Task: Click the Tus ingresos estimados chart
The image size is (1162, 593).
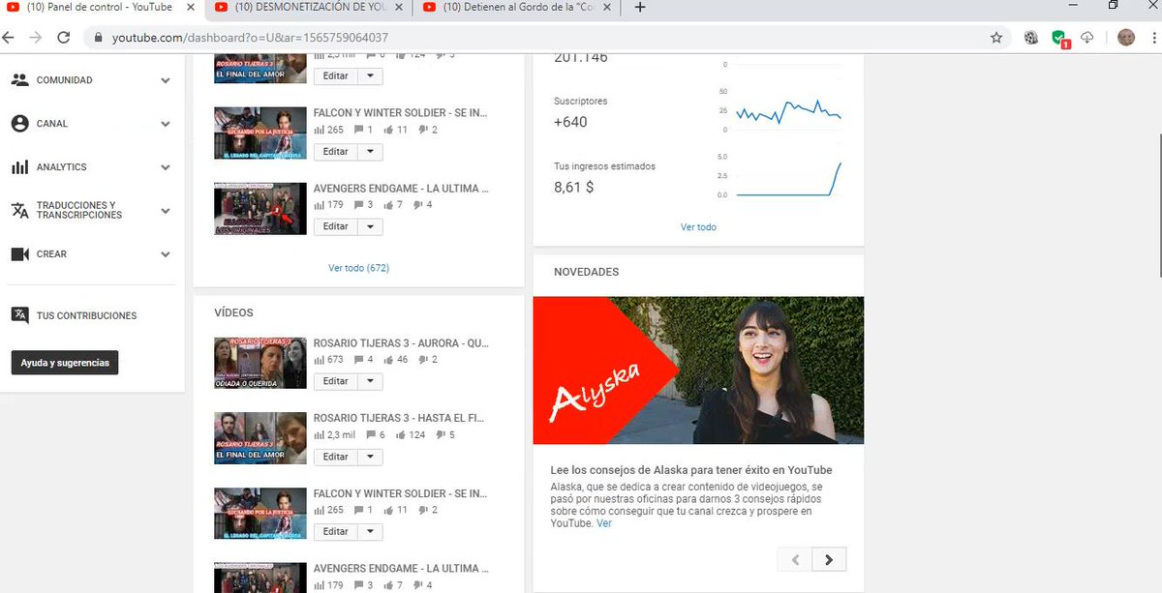Action: (787, 177)
